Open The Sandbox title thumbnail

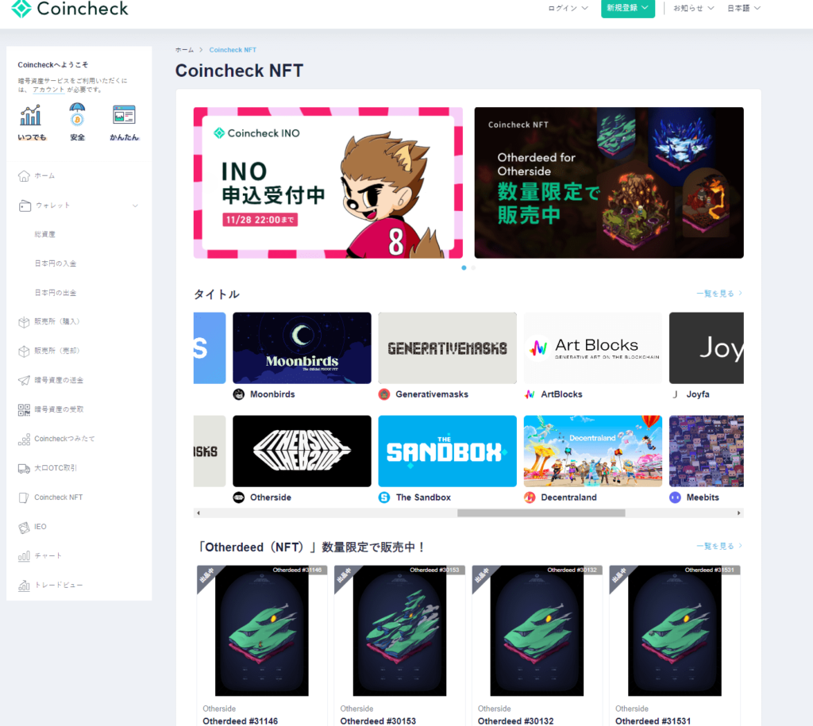tap(447, 451)
